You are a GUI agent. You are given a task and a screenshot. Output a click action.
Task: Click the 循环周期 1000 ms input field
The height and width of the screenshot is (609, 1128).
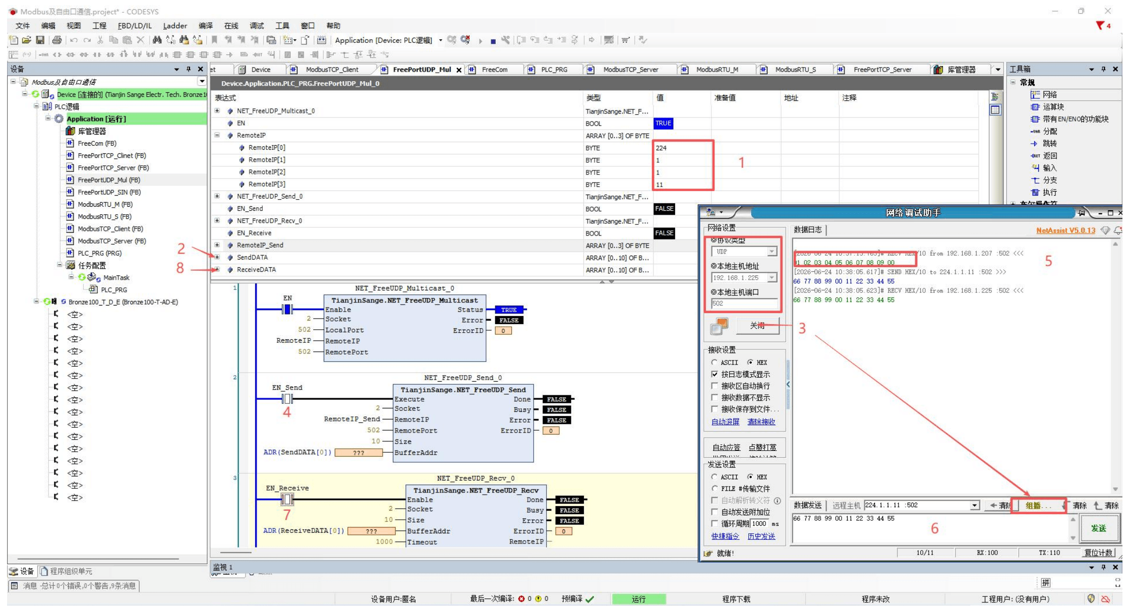click(759, 524)
